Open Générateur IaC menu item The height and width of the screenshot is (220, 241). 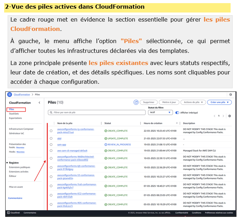click(16, 133)
